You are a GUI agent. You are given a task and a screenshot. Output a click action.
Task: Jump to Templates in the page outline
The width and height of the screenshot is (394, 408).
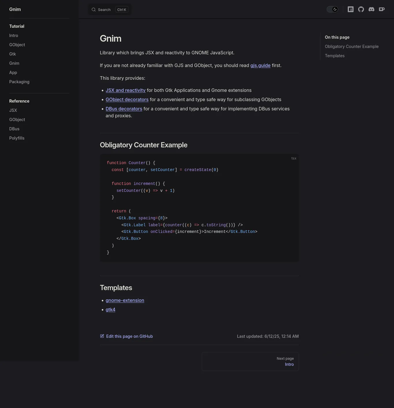(334, 56)
